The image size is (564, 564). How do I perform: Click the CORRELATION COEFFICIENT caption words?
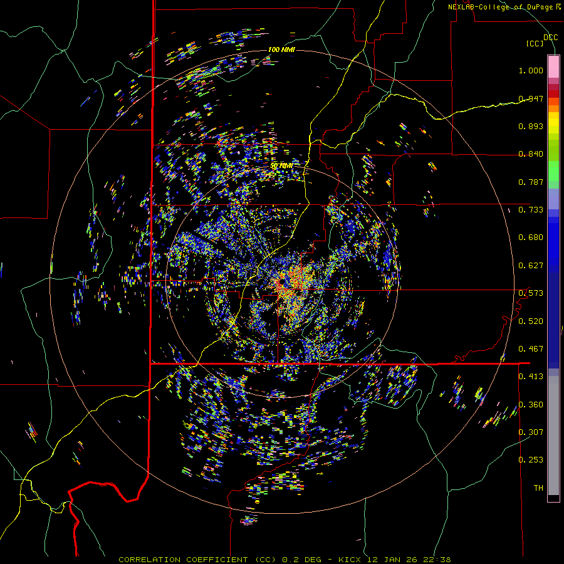[183, 560]
